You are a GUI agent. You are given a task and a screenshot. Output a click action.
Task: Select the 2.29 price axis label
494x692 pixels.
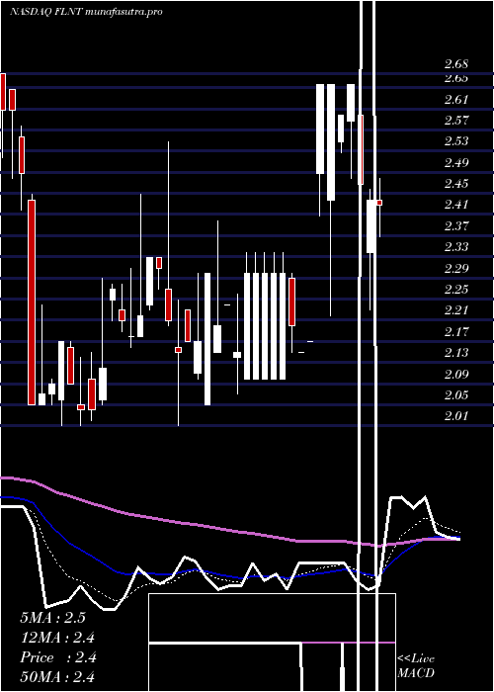click(x=456, y=268)
